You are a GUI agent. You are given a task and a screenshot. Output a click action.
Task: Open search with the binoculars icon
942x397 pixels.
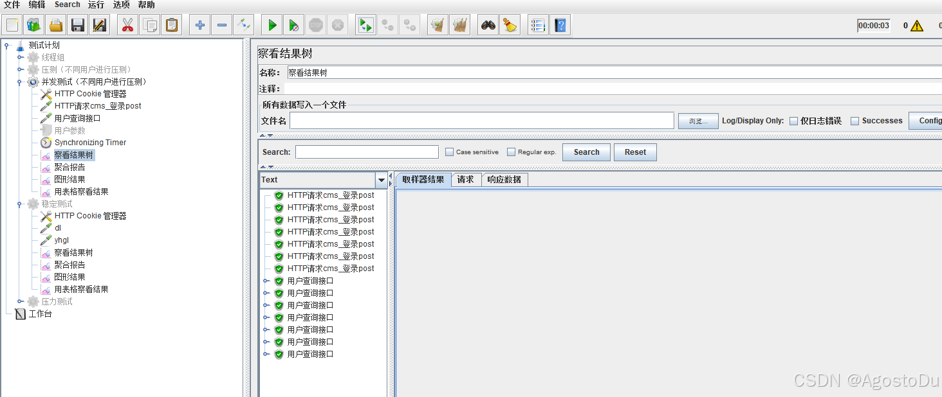tap(488, 25)
